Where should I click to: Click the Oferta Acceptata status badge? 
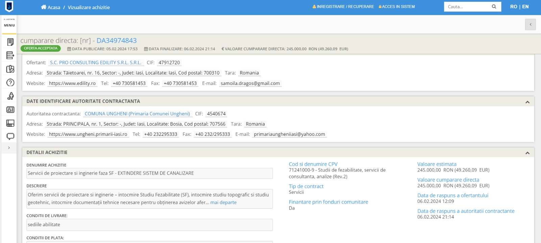41,48
